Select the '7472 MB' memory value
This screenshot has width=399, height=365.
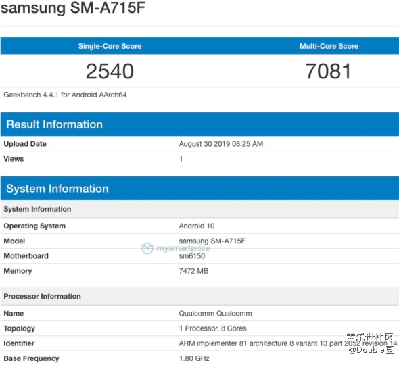pos(193,271)
